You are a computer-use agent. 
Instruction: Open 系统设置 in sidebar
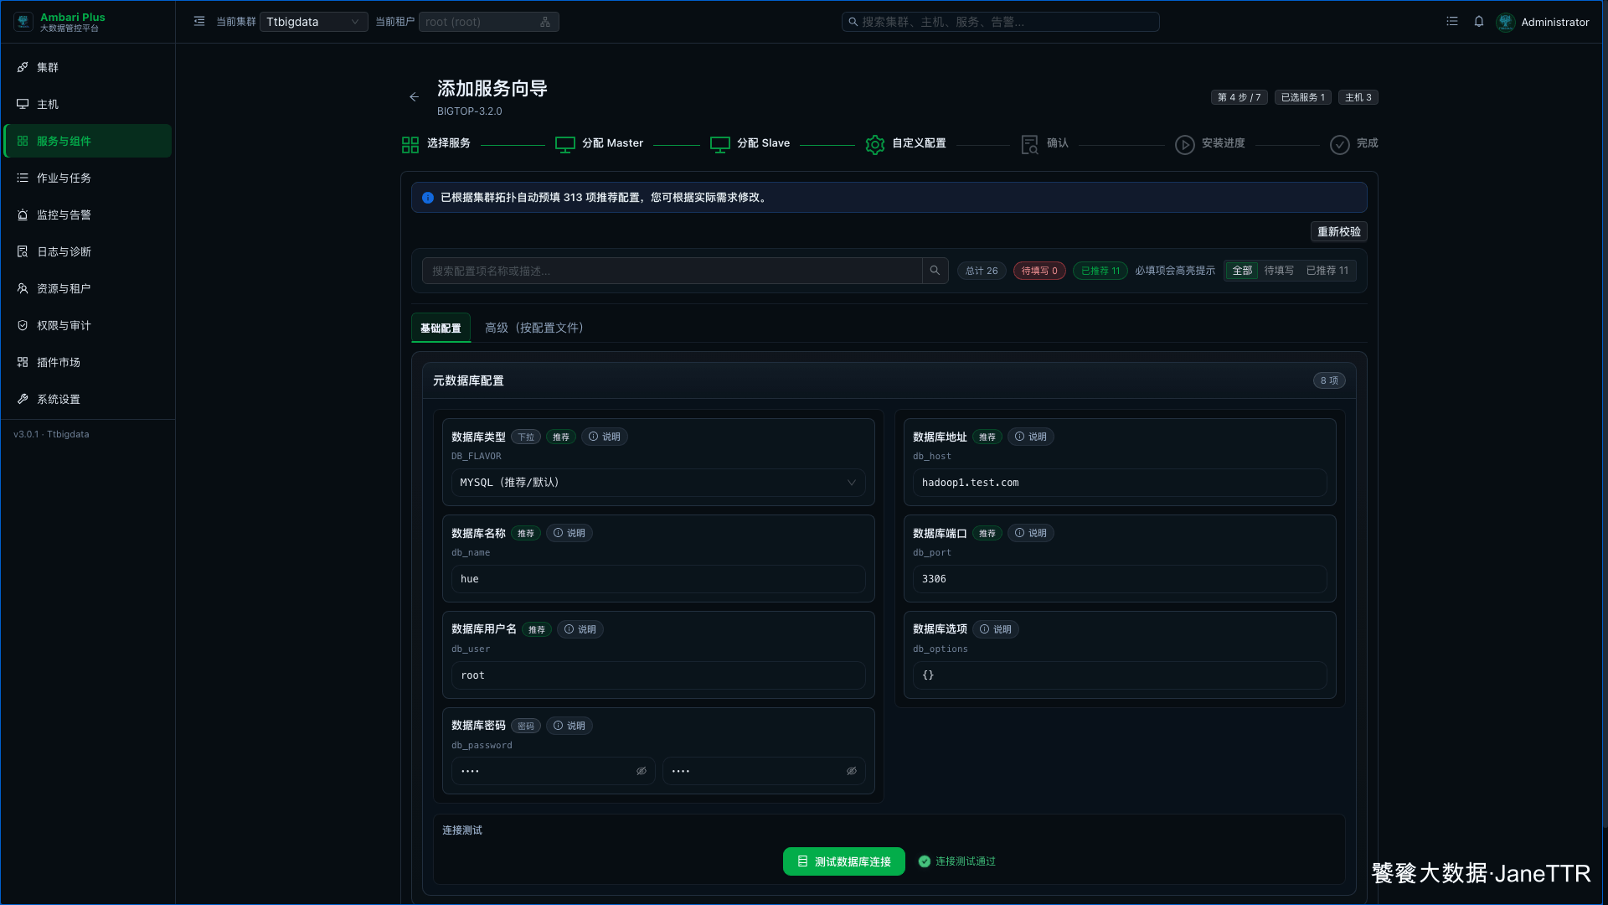click(x=88, y=399)
